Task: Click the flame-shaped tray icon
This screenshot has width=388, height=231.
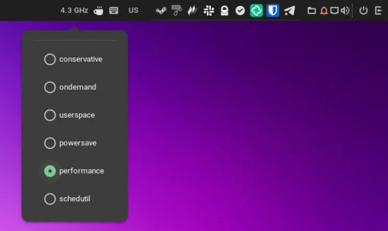Action: (192, 10)
